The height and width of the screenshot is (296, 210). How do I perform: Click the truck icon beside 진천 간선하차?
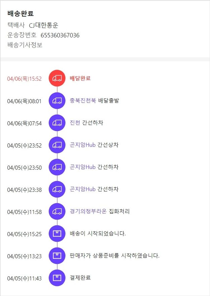(57, 123)
